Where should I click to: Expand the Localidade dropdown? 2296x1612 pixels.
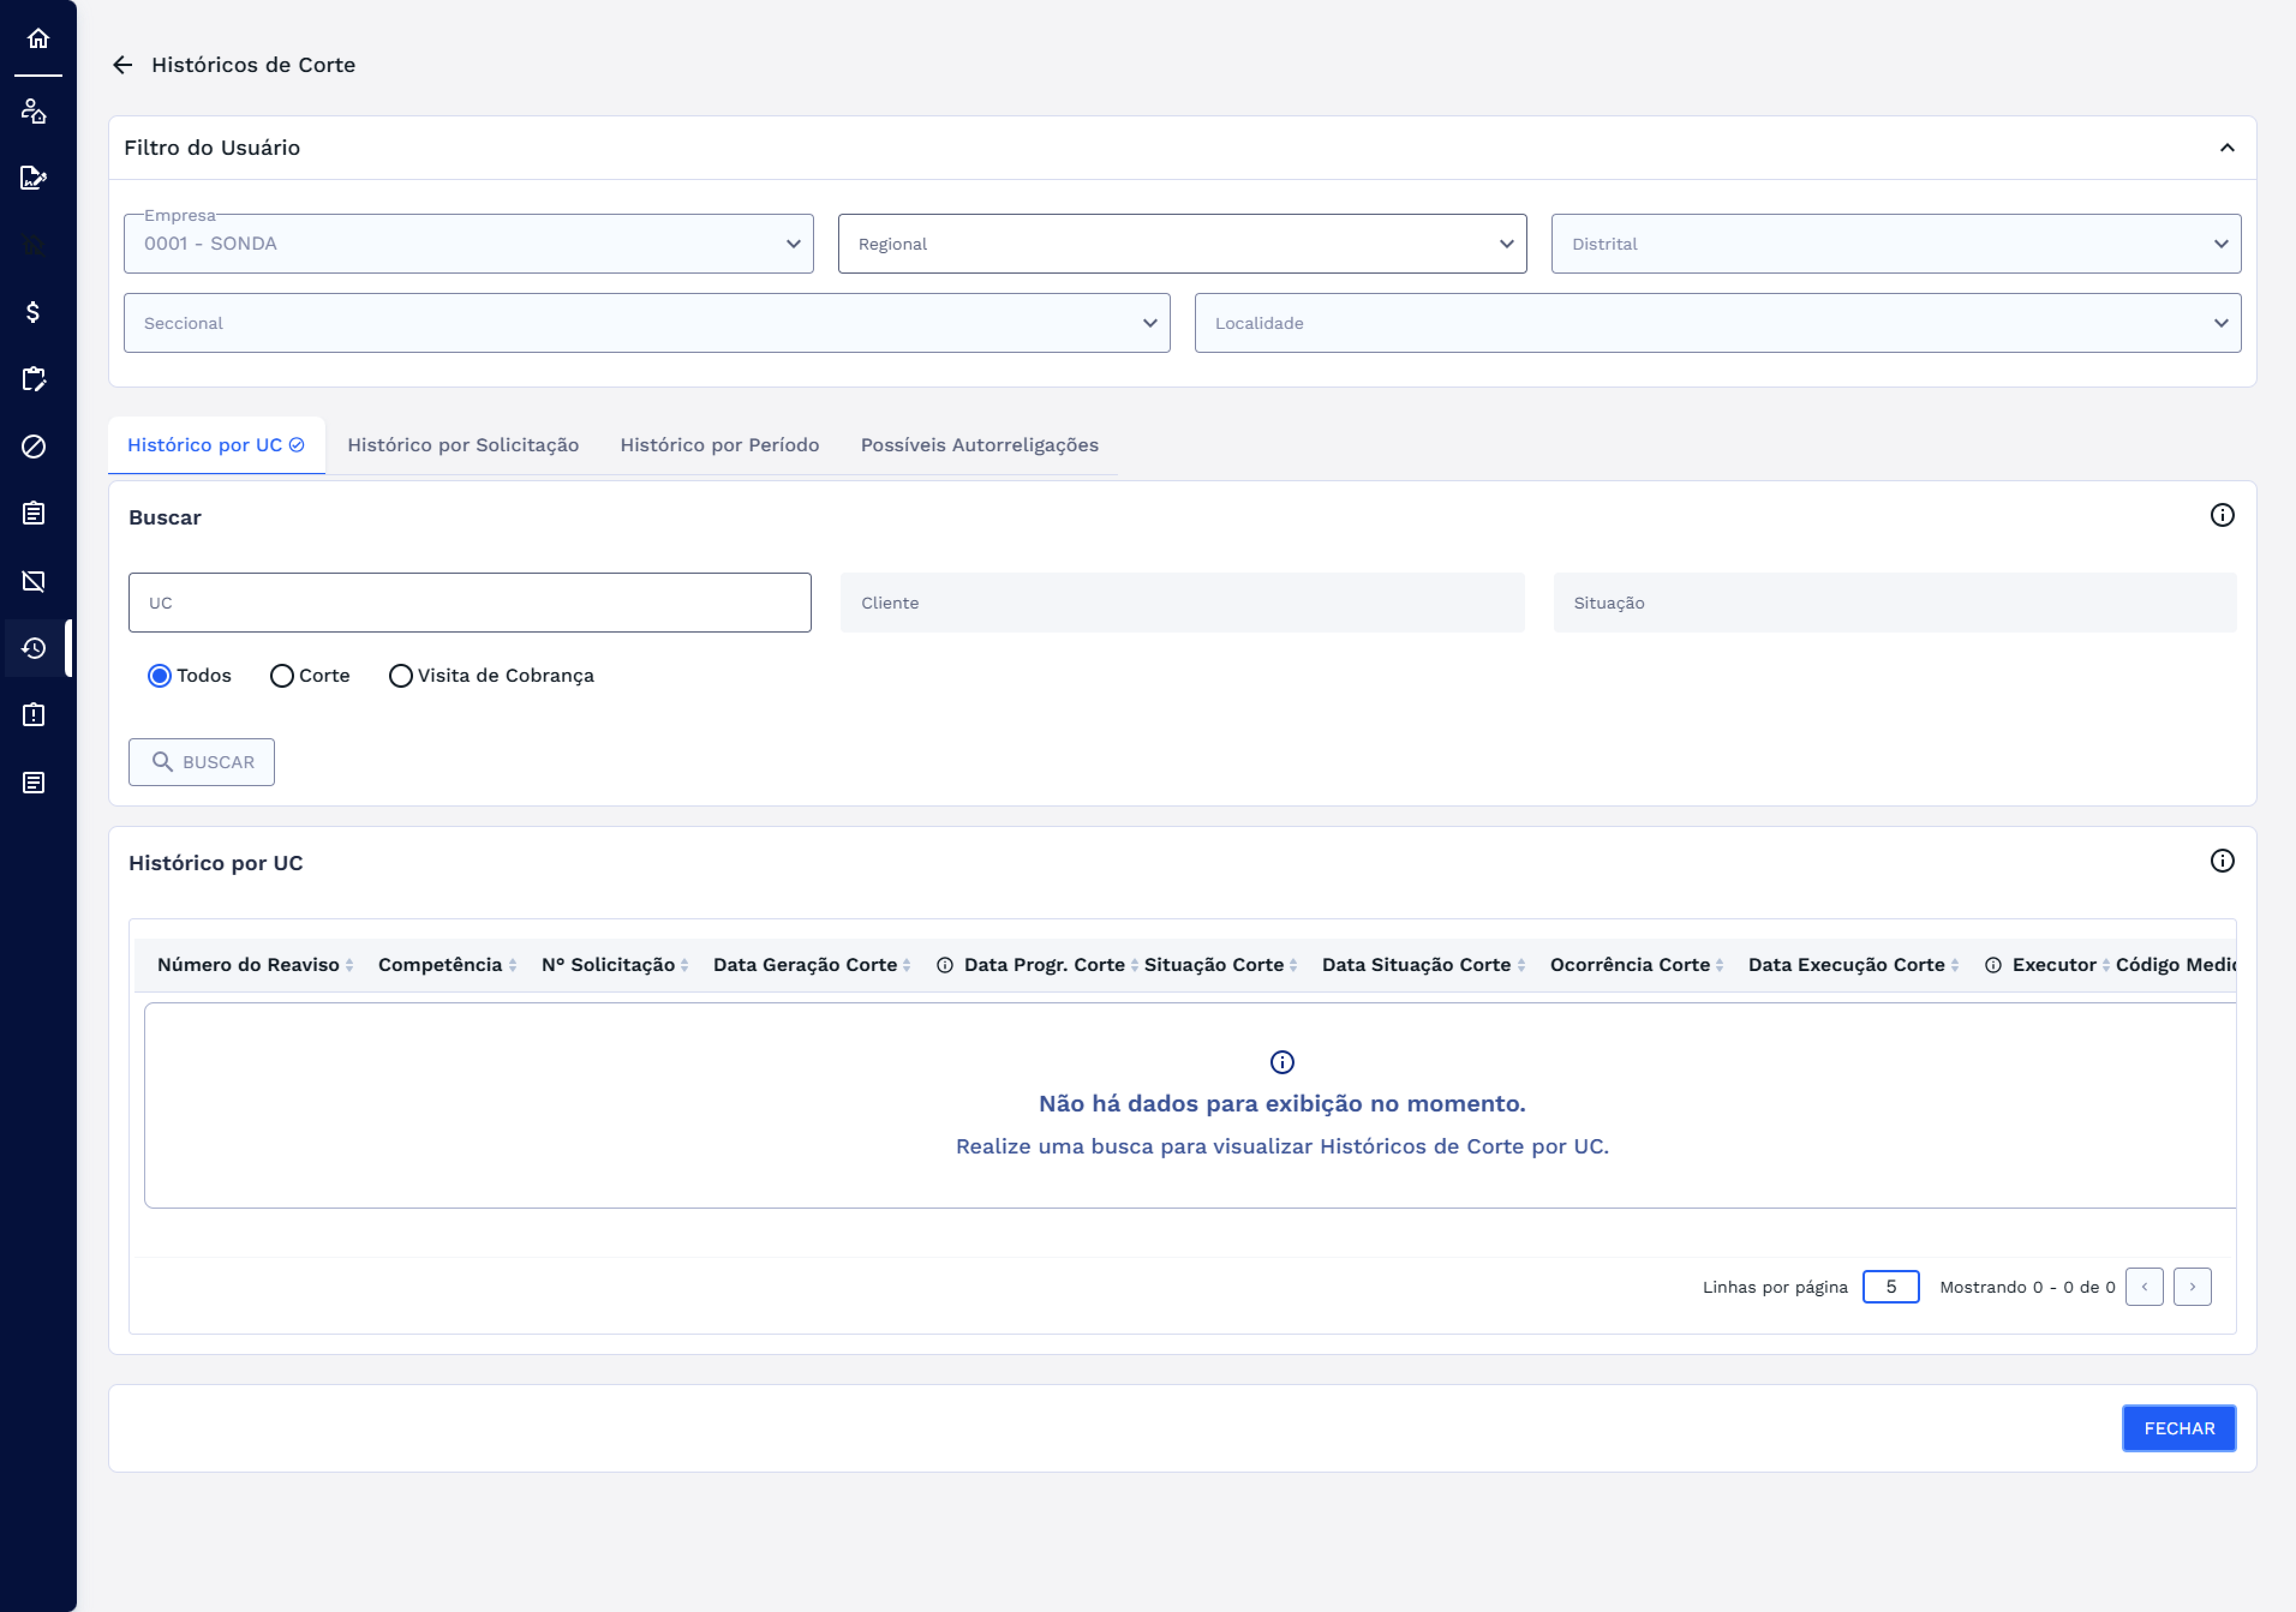coord(1716,323)
